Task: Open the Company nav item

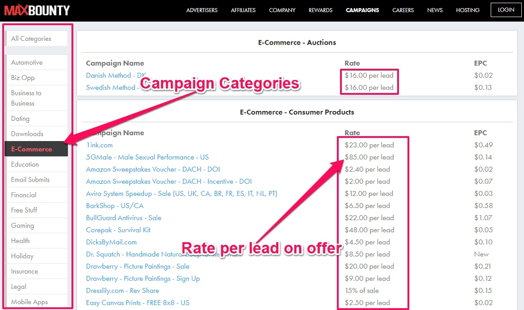Action: (282, 10)
